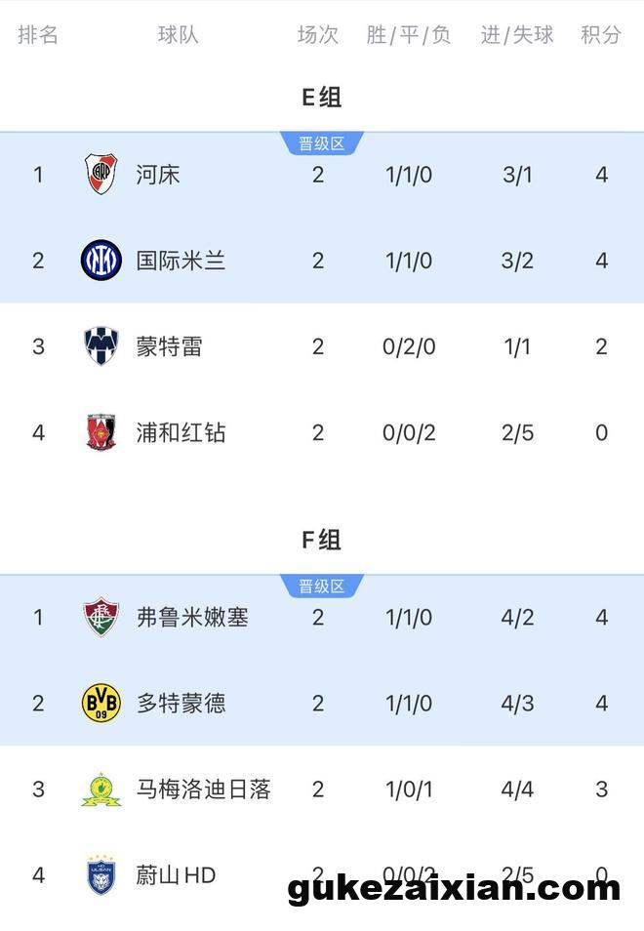Click the River Plate club crest
The height and width of the screenshot is (931, 644).
coord(101,174)
